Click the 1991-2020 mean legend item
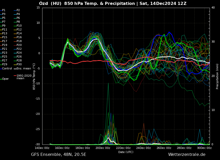The image size is (220, 160). point(24,77)
